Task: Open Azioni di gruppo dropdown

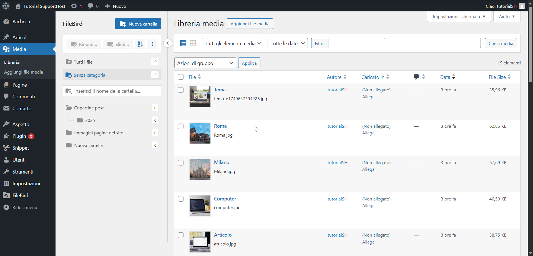Action: pos(205,63)
